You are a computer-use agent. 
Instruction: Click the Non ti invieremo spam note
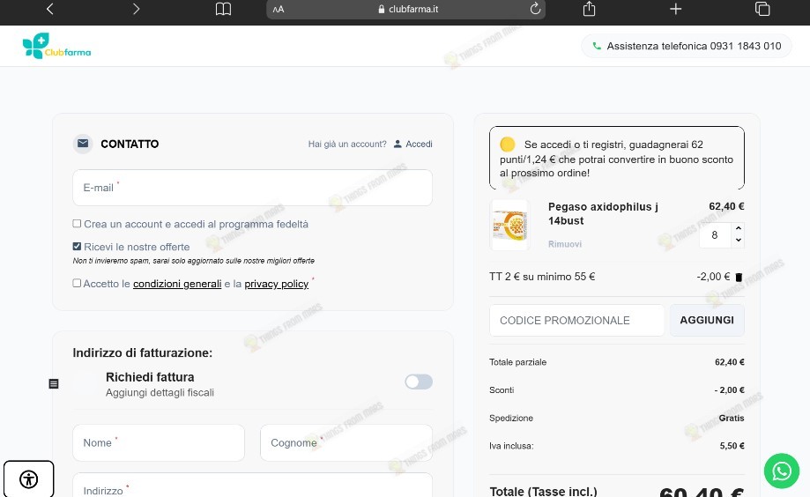[x=194, y=261]
